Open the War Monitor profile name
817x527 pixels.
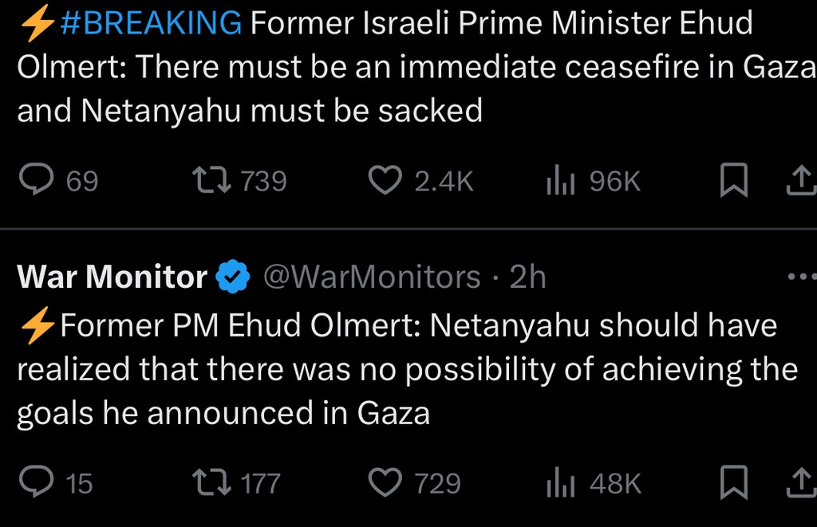(x=112, y=277)
